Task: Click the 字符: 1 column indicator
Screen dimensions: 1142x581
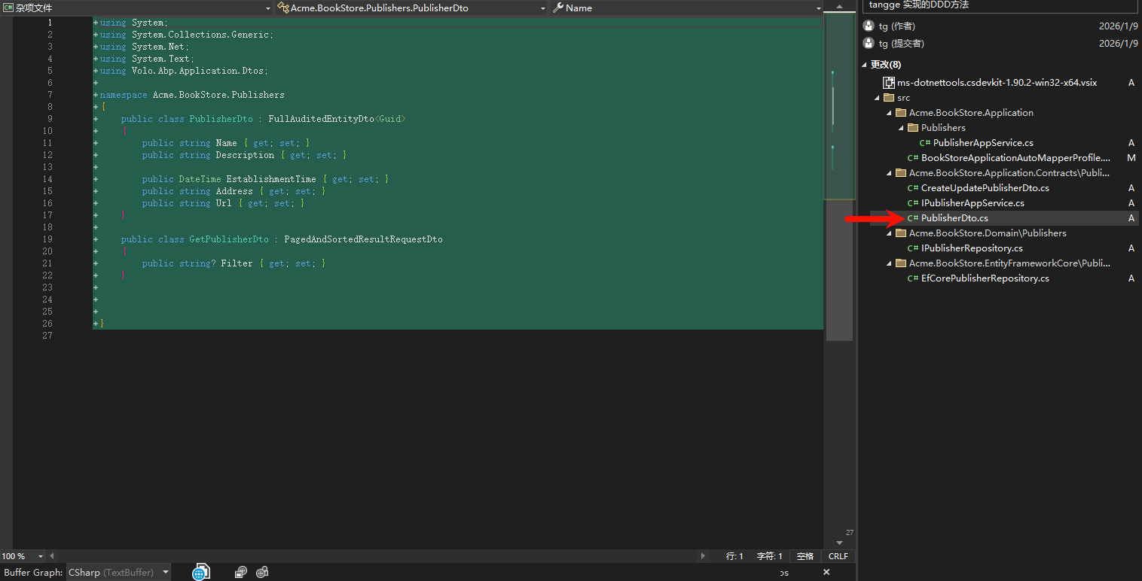Action: tap(769, 556)
